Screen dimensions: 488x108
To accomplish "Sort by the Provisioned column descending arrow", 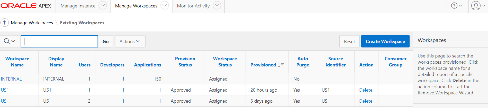I will (281, 65).
